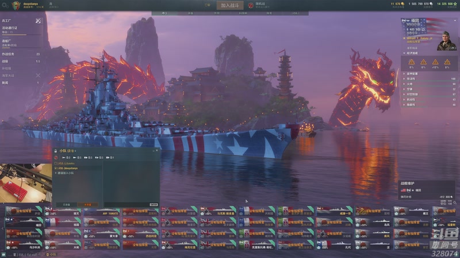The width and height of the screenshot is (460, 258).
Task: Set status to 未准备 in division window
Action: tap(88, 205)
